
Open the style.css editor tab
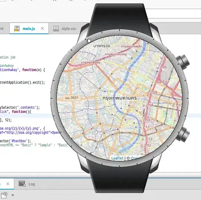(64, 29)
